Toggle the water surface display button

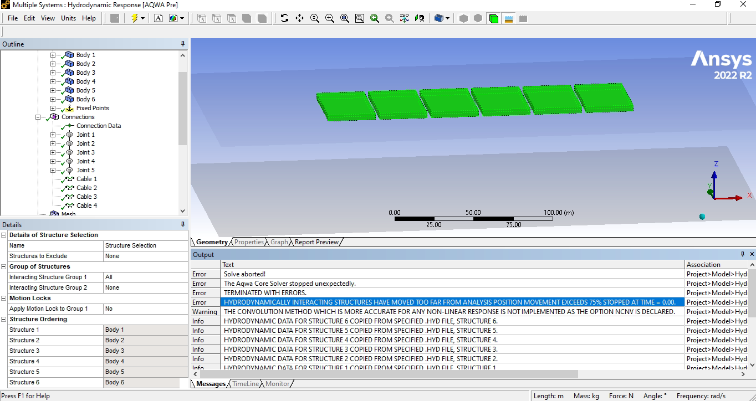click(508, 18)
